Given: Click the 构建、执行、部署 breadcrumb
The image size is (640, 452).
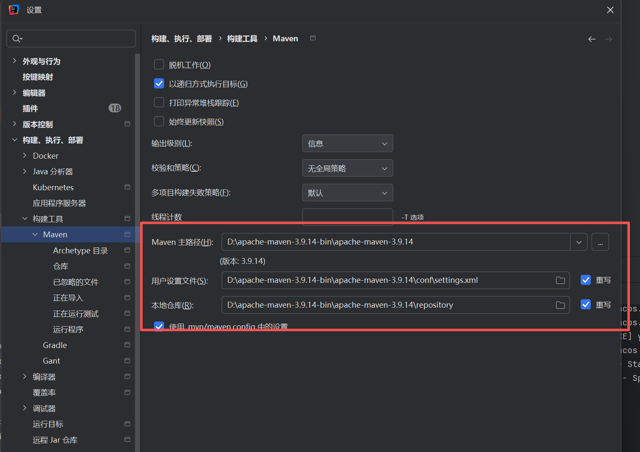Looking at the screenshot, I should pos(182,39).
